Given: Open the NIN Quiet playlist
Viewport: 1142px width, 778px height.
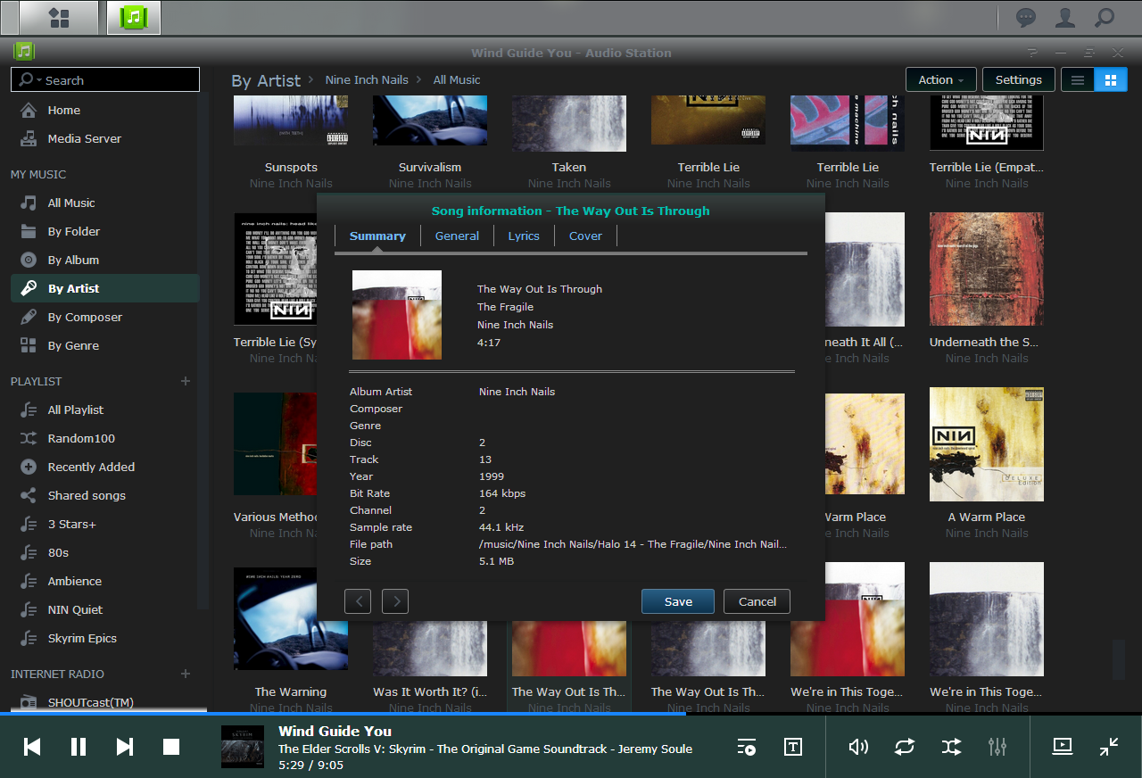Looking at the screenshot, I should [104, 609].
